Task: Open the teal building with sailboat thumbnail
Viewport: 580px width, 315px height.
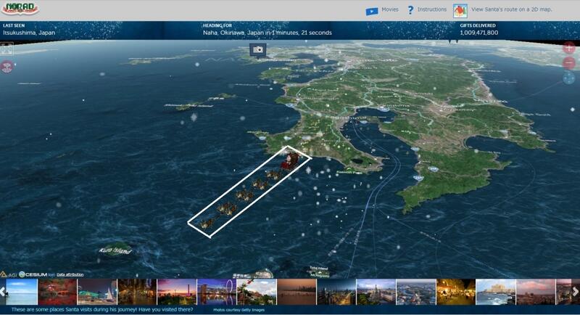Action: 97,292
